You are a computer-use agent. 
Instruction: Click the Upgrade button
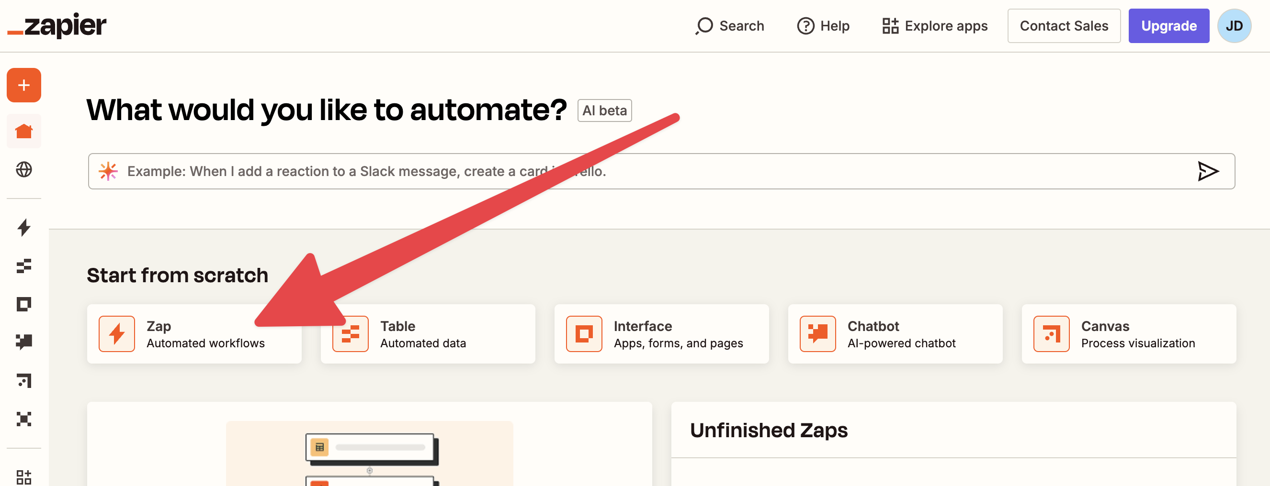[1169, 26]
